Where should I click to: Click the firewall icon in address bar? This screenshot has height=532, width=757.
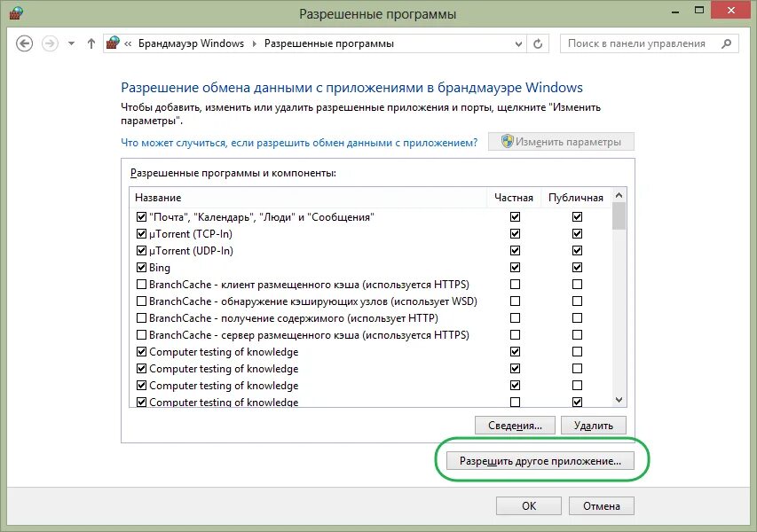pyautogui.click(x=113, y=43)
